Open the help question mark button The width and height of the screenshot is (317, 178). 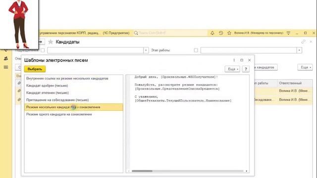246,69
